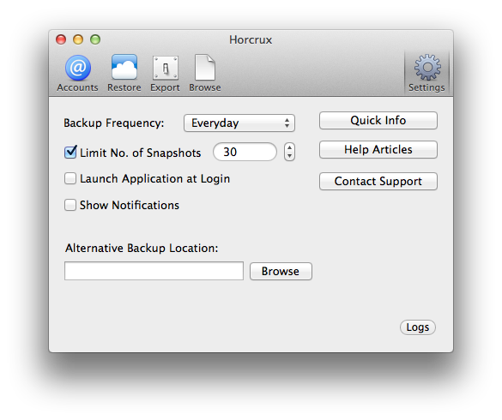
Task: Click the Browse document icon in toolbar
Action: click(x=205, y=67)
